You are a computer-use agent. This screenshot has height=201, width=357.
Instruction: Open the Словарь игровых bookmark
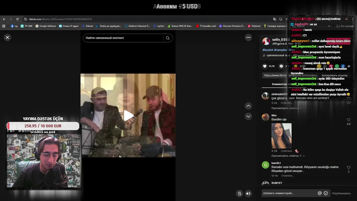276,26
